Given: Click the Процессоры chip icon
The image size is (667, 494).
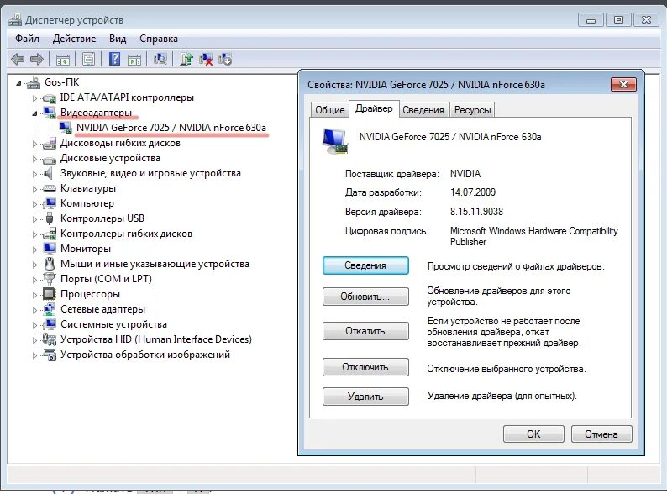Looking at the screenshot, I should [50, 294].
